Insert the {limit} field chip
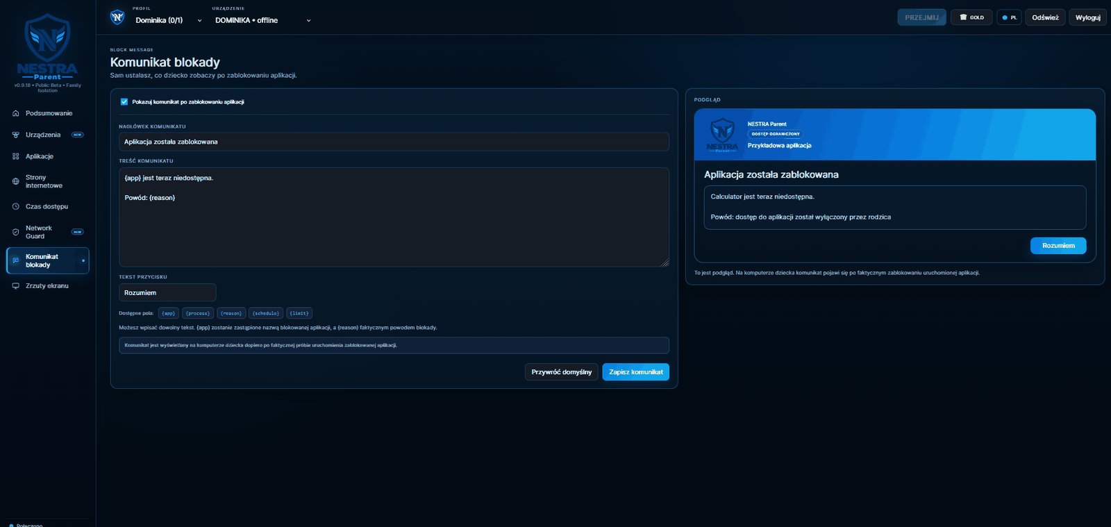 (299, 313)
